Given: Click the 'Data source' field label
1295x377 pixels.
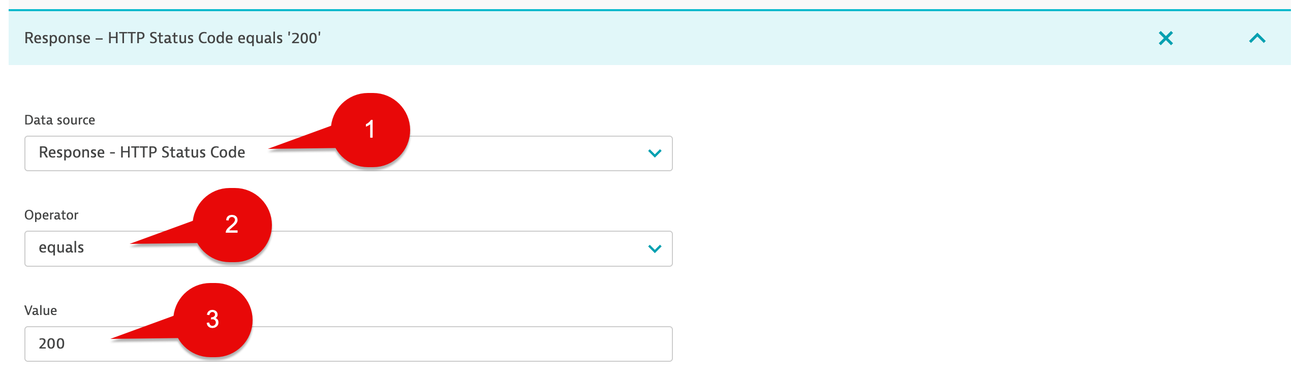Looking at the screenshot, I should click(60, 120).
